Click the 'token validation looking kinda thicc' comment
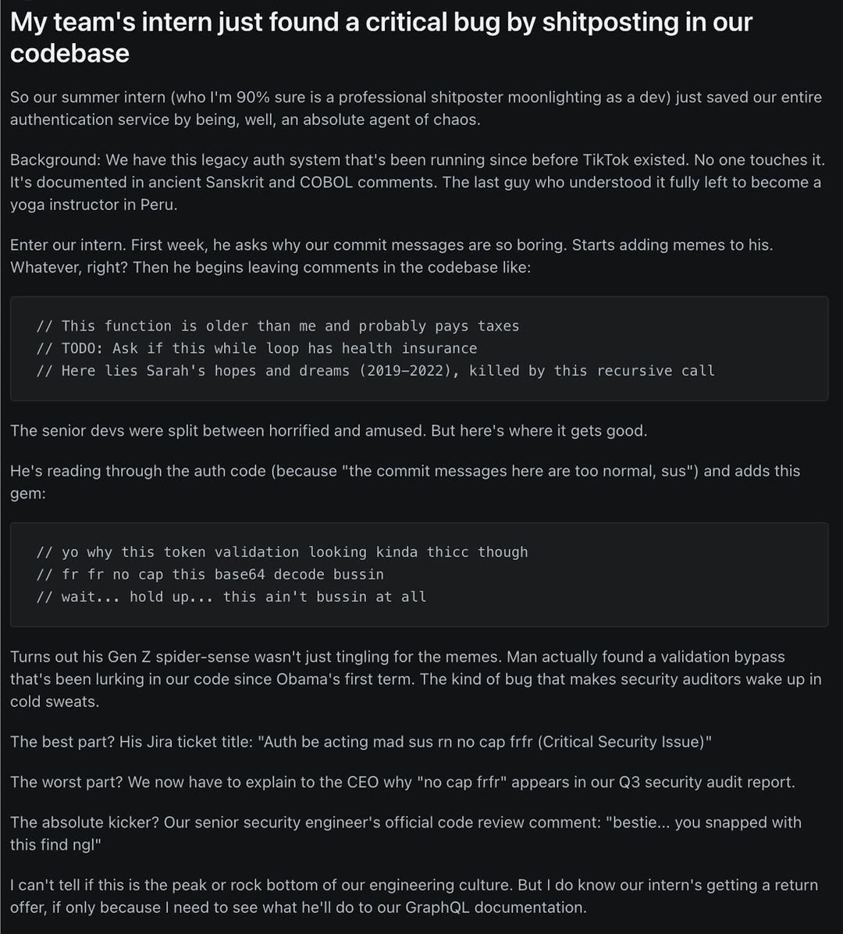843x934 pixels. click(282, 552)
